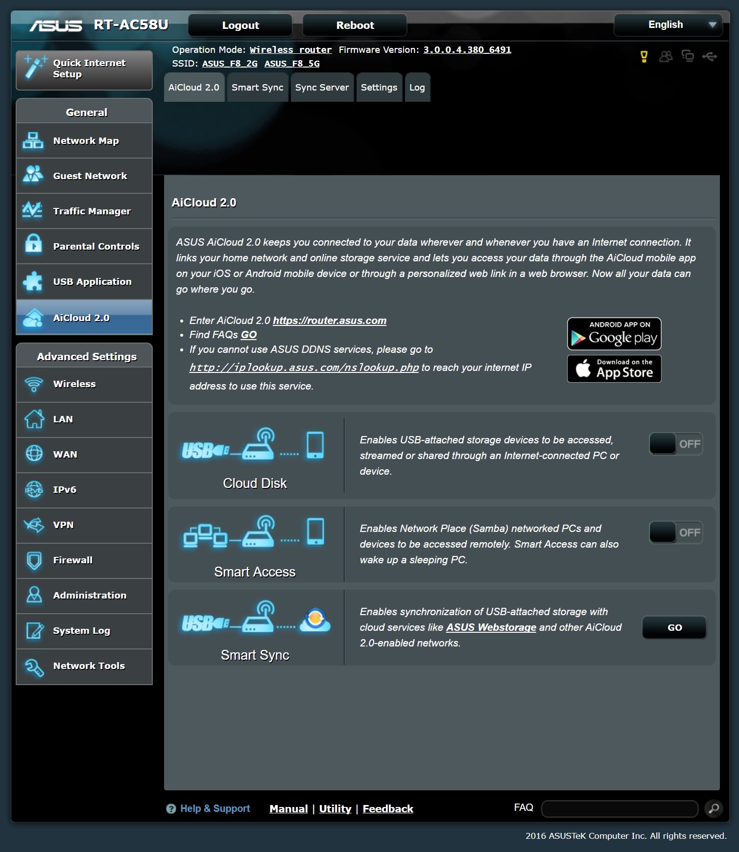The width and height of the screenshot is (739, 852).
Task: Click the Parental Controls lock icon
Action: [x=33, y=243]
